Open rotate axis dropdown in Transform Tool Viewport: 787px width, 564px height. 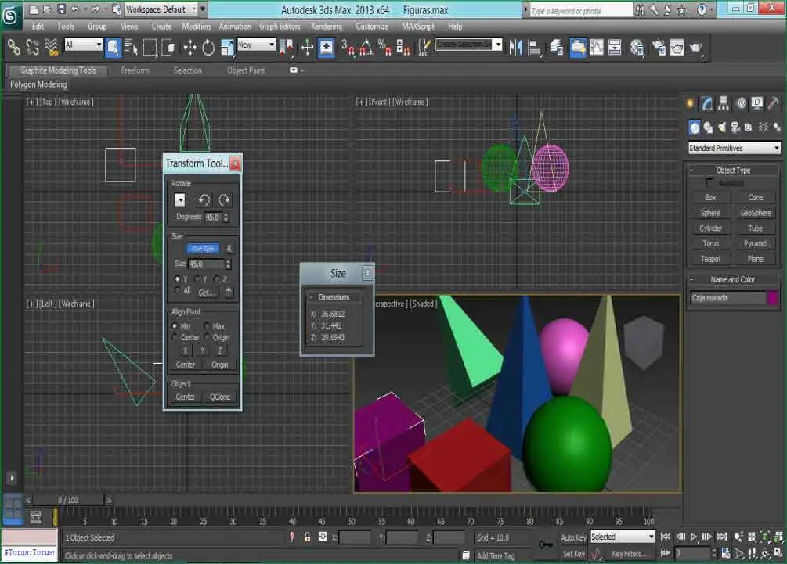(180, 200)
